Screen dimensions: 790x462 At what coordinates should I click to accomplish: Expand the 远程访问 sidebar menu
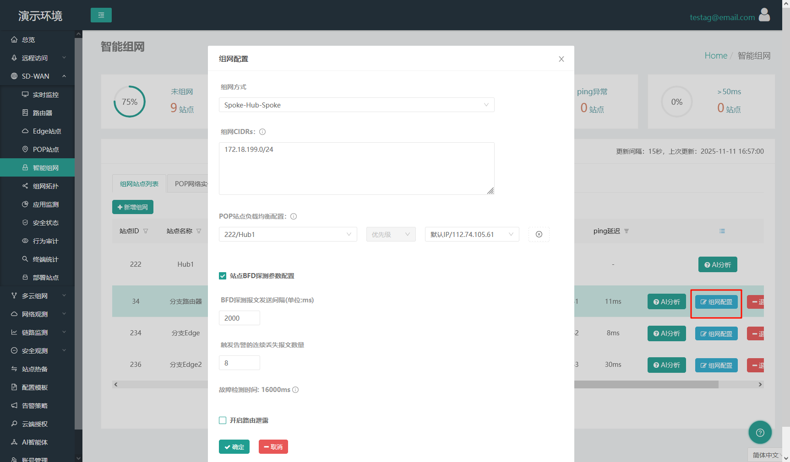[37, 58]
